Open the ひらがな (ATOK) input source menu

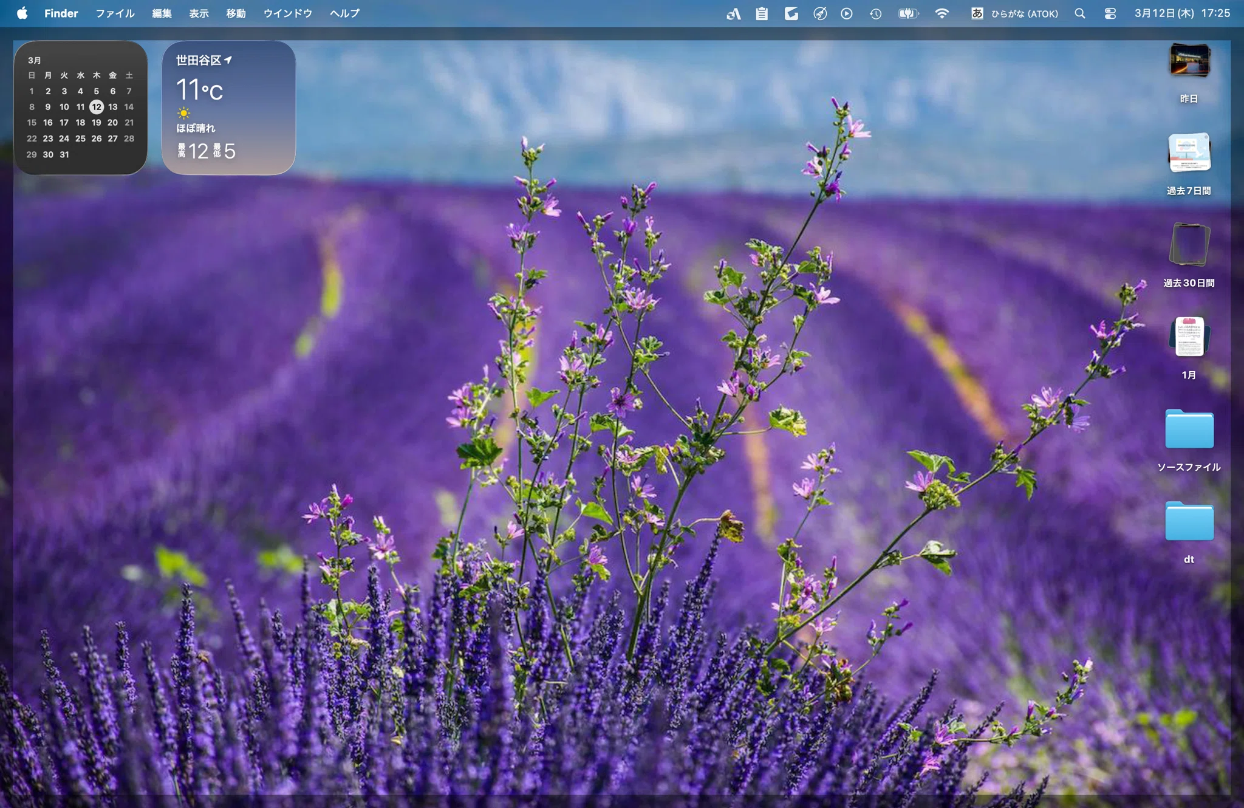coord(1014,13)
